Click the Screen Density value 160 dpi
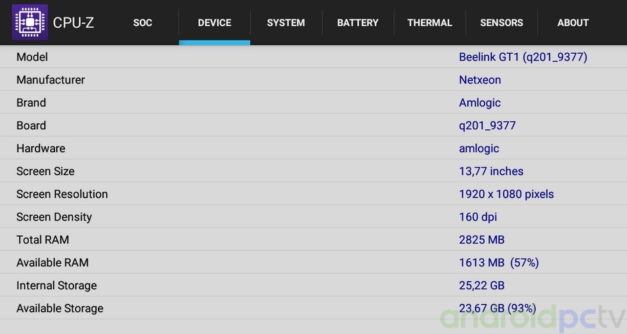The height and width of the screenshot is (334, 627). (x=478, y=217)
